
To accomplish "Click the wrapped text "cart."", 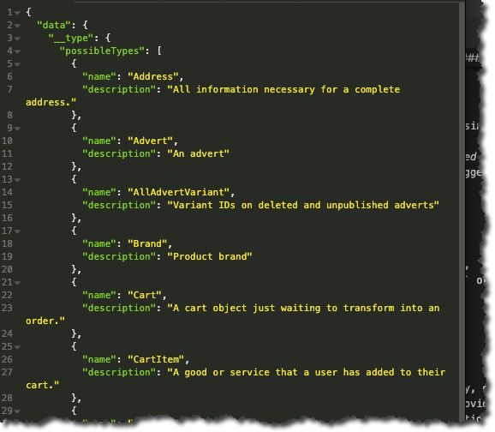I will [x=43, y=386].
